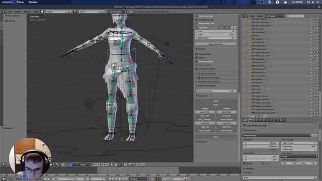Click the Timeline editor type icon
Screen dimensions: 322x181
tap(4, 179)
